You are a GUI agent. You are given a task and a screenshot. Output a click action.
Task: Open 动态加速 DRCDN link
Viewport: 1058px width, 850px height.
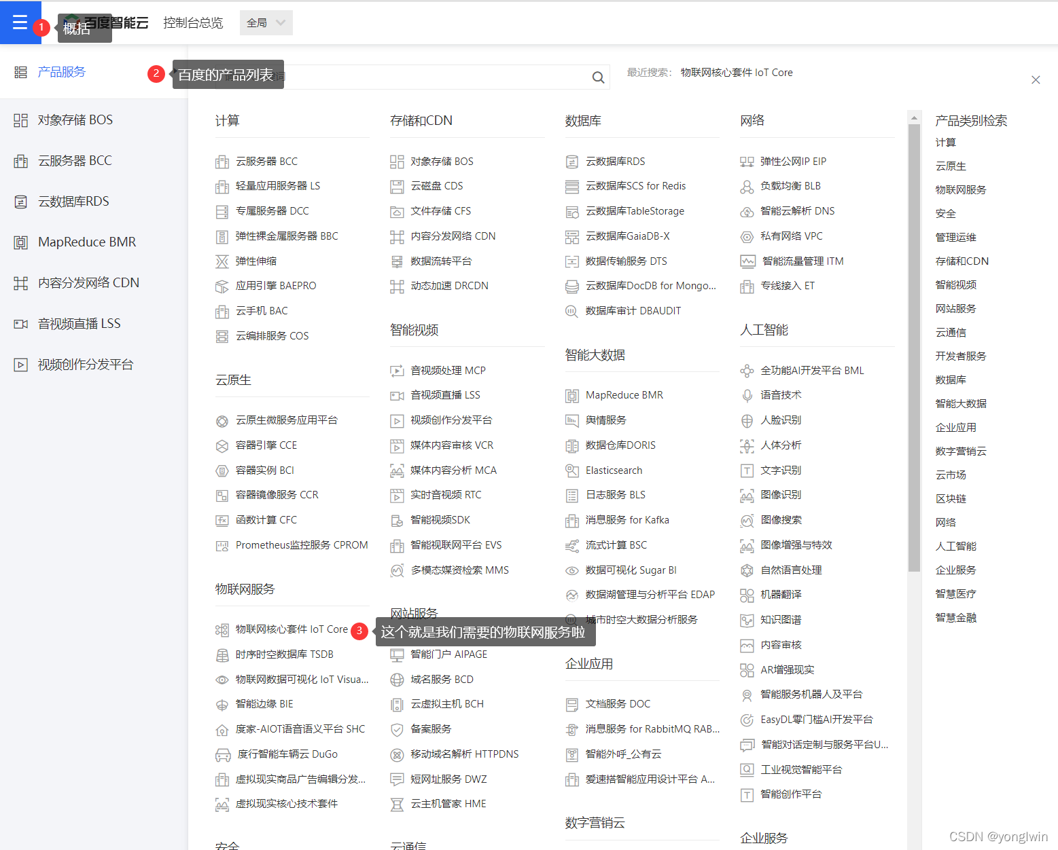coord(450,286)
